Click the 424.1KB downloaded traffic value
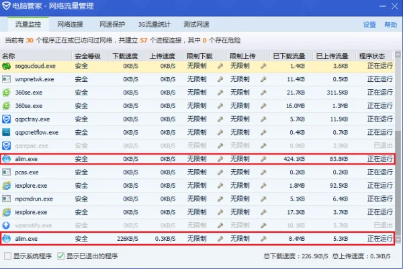403x269 pixels. click(294, 159)
